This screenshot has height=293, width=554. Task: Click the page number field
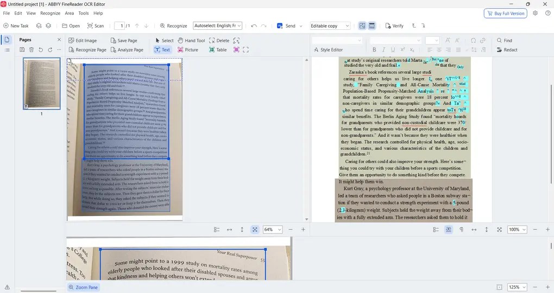120,26
